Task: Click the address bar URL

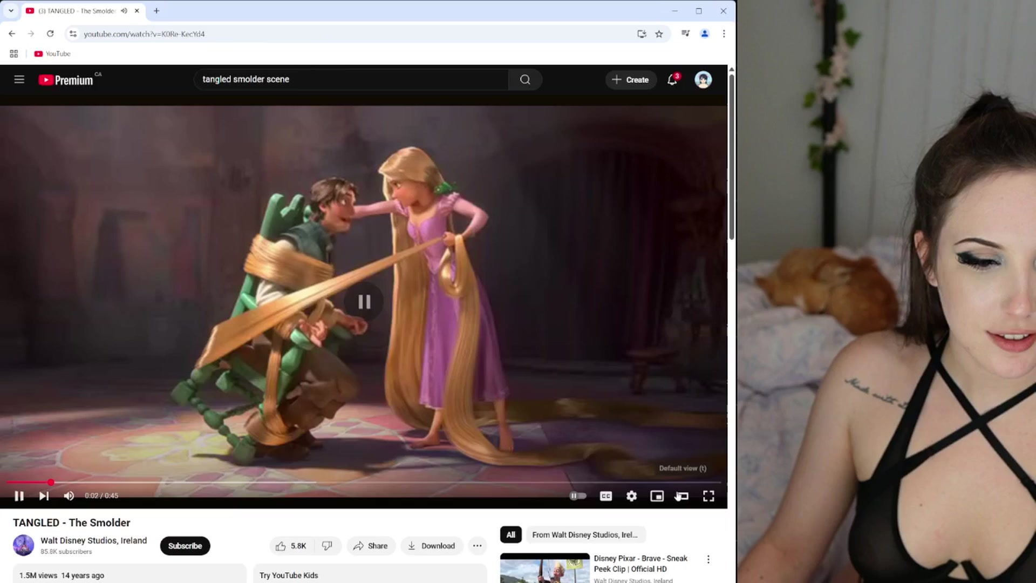Action: tap(144, 34)
